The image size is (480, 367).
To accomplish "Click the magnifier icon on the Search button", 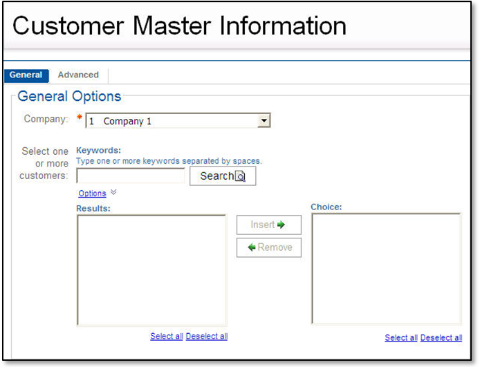I will coord(240,176).
